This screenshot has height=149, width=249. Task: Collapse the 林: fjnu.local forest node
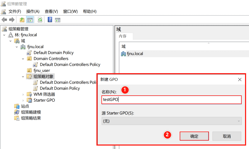click(x=4, y=35)
